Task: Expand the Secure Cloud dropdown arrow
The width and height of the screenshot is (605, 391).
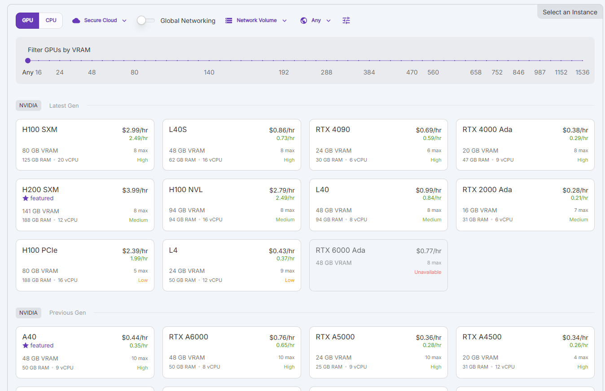Action: point(124,21)
